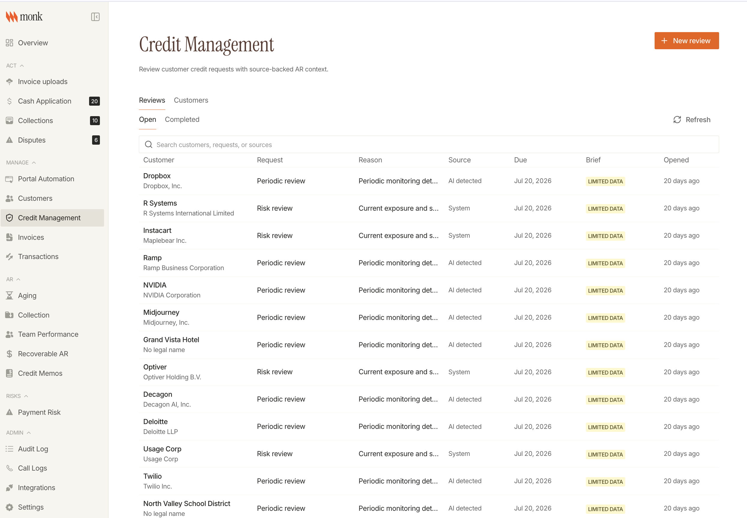747x518 pixels.
Task: Collapse the RISKS sidebar section
Action: point(17,396)
